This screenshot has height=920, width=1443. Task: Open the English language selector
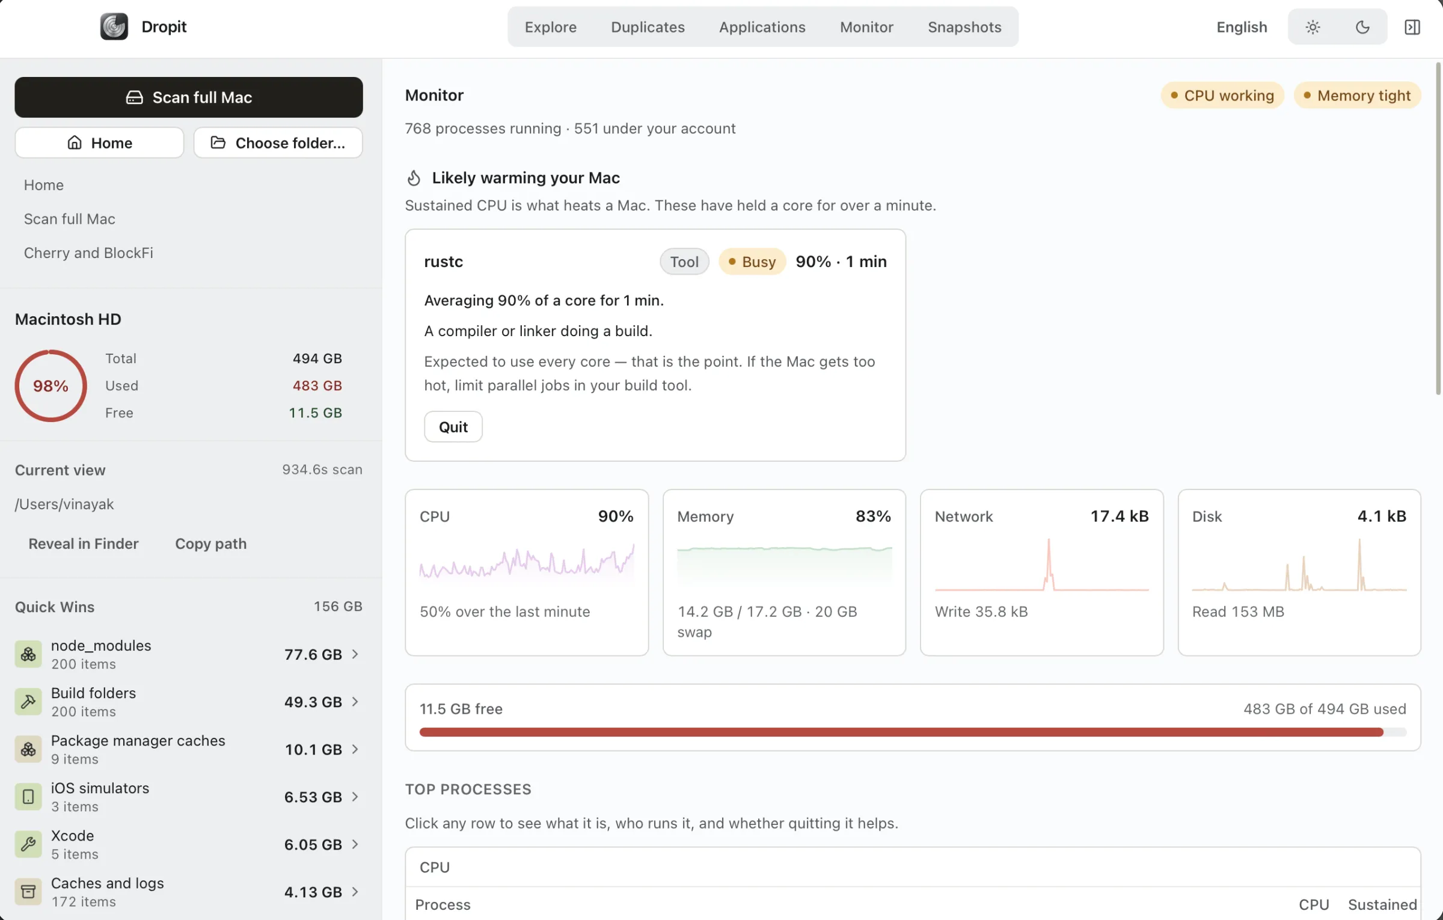click(x=1242, y=27)
